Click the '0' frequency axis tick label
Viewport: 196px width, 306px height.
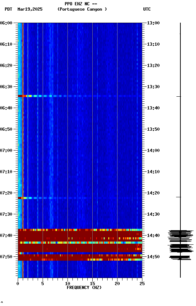pyautogui.click(x=18, y=284)
